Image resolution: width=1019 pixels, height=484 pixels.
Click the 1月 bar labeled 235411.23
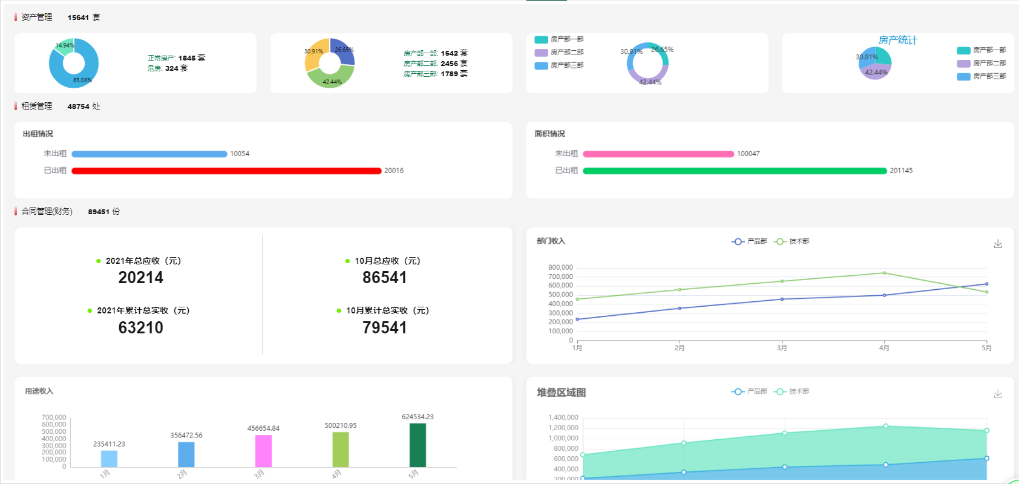pos(109,459)
